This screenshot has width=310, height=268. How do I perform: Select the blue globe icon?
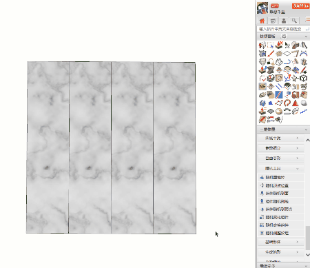(262, 103)
